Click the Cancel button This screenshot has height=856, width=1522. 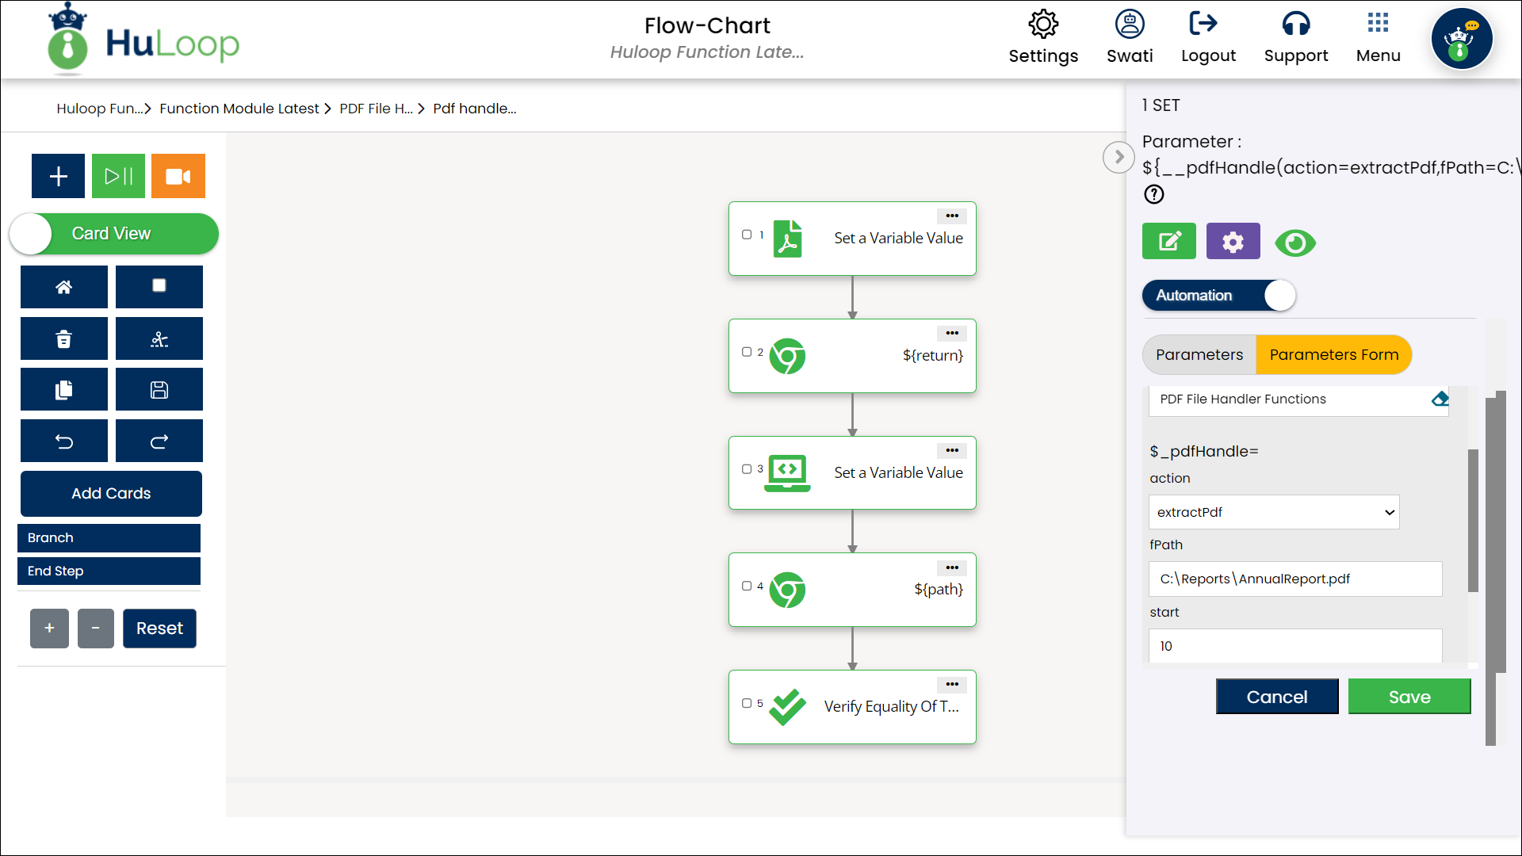(1277, 697)
